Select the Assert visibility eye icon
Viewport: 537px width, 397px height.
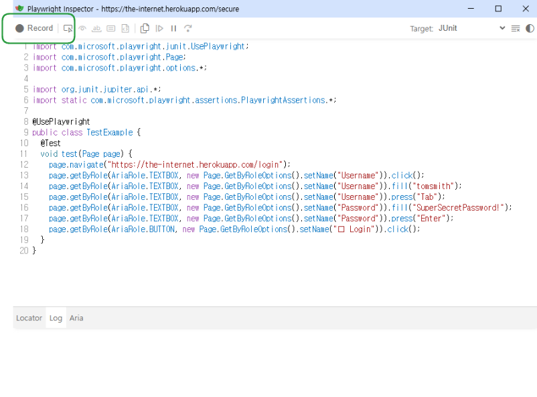pos(82,28)
